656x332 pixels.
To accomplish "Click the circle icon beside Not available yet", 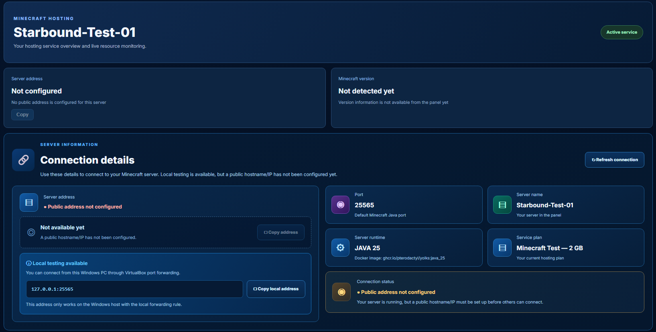I will 31,232.
